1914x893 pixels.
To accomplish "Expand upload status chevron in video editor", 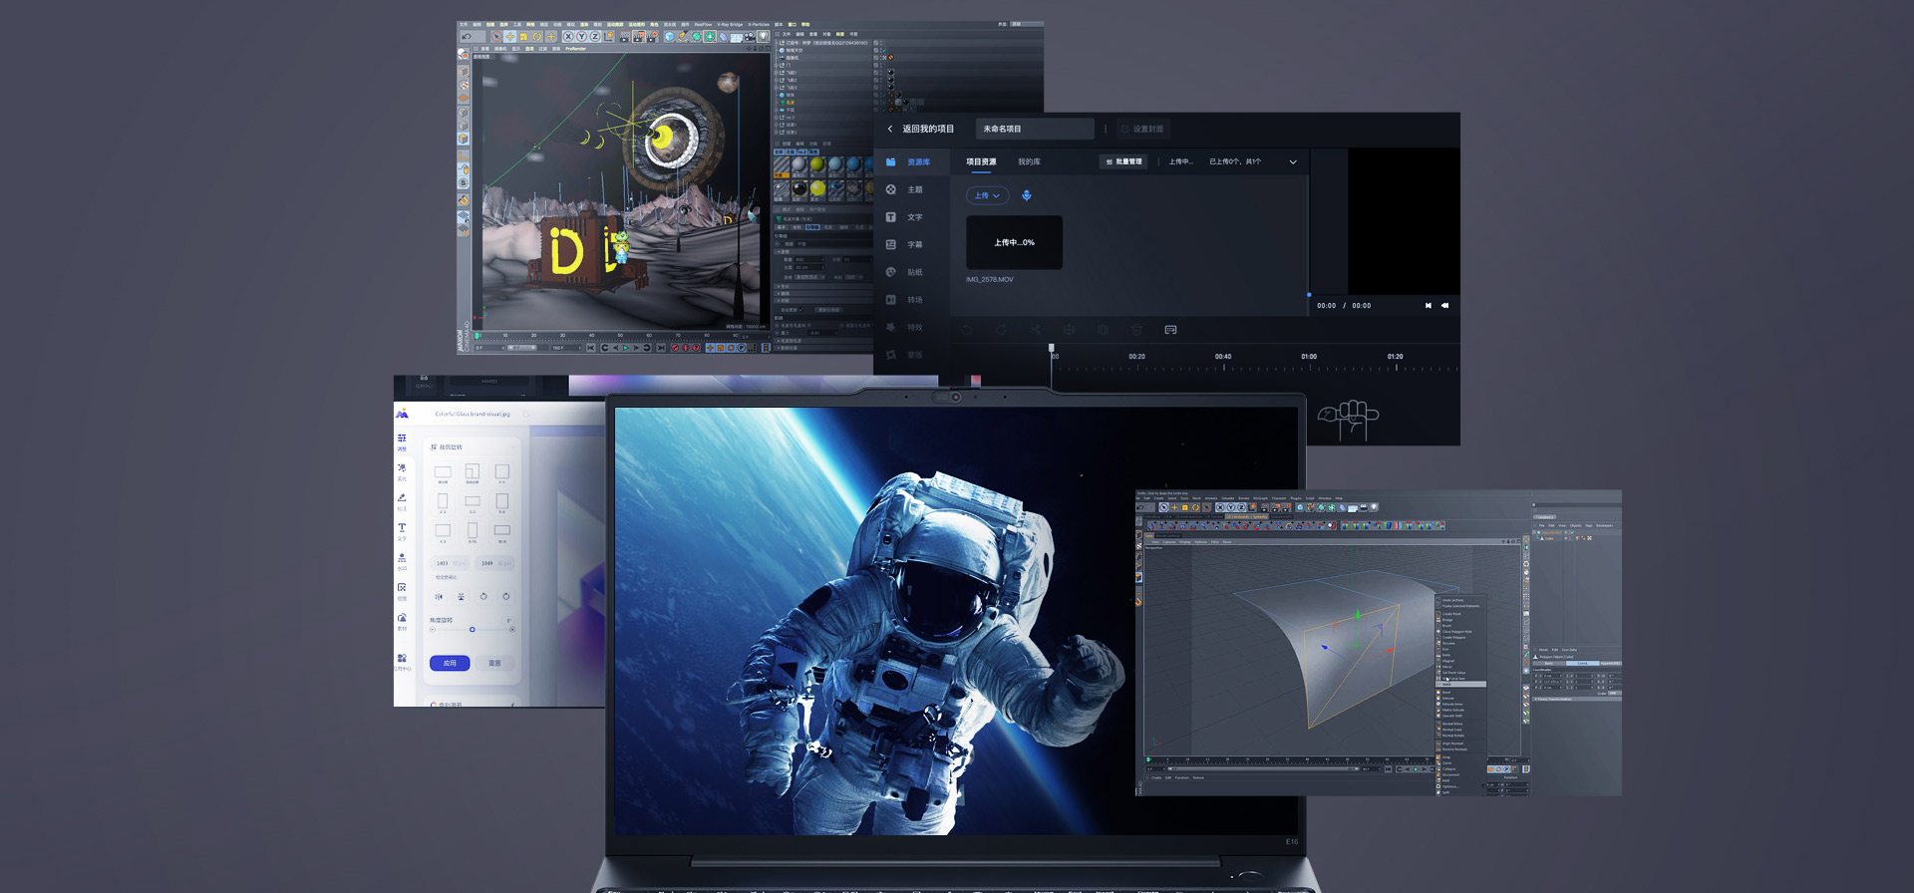I will point(1293,161).
